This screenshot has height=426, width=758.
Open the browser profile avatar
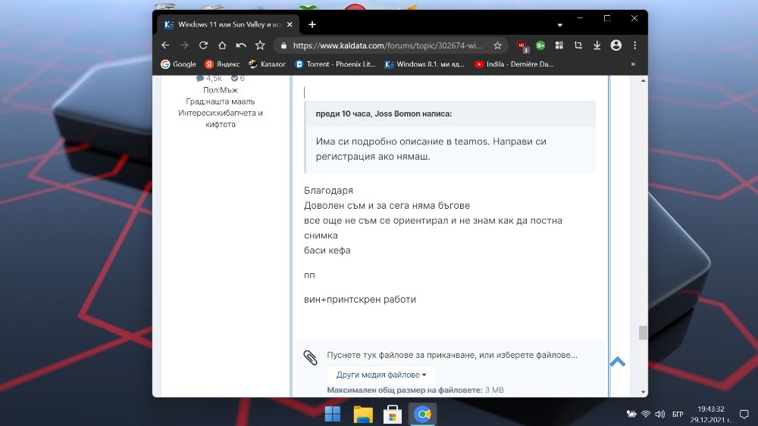pyautogui.click(x=615, y=45)
